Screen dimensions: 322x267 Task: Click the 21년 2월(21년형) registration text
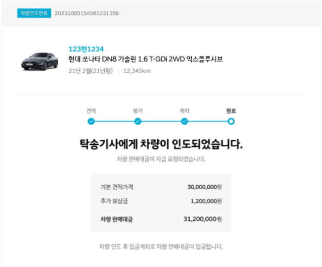(90, 71)
